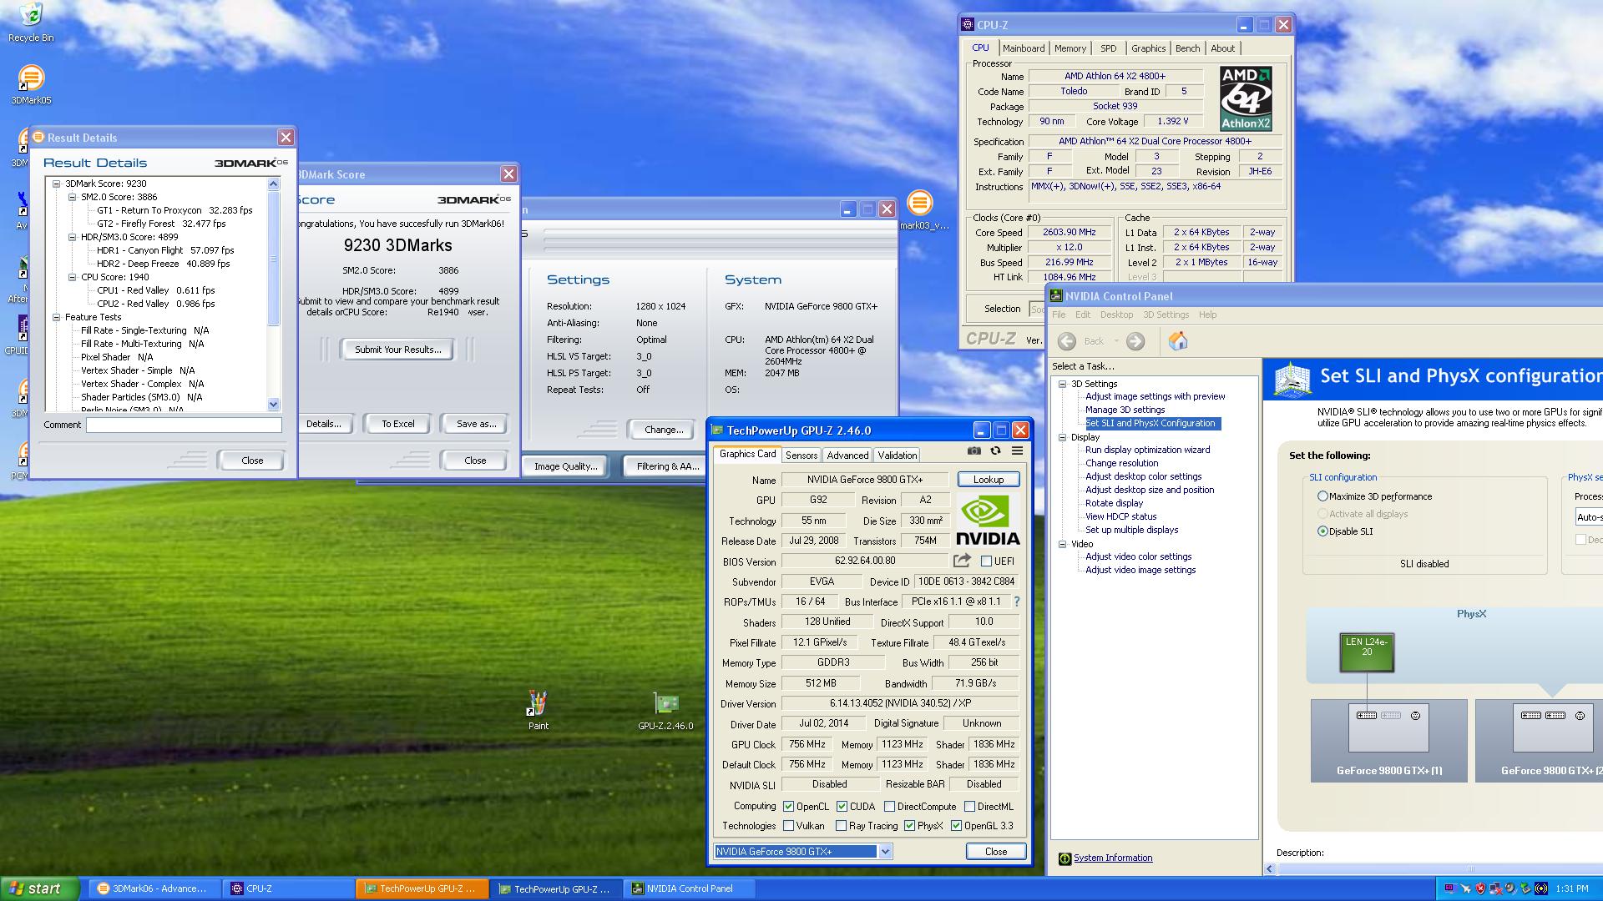
Task: Switch to Sensors tab in GPU-Z
Action: [x=801, y=455]
